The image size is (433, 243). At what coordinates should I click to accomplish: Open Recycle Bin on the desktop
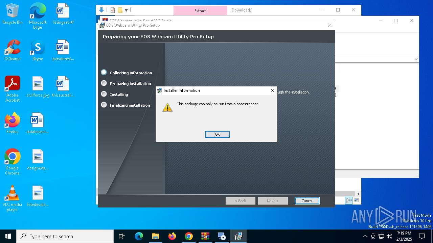13,14
